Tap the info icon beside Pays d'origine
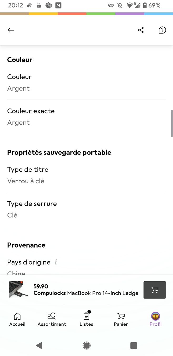Viewport: 173px width, 356px height. (56, 262)
